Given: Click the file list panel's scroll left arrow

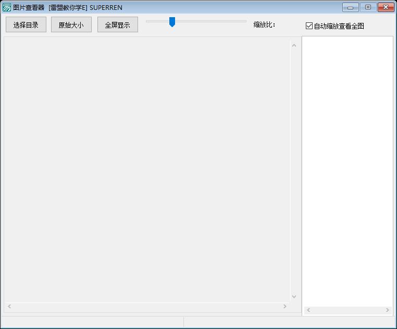Looking at the screenshot, I should coord(308,310).
